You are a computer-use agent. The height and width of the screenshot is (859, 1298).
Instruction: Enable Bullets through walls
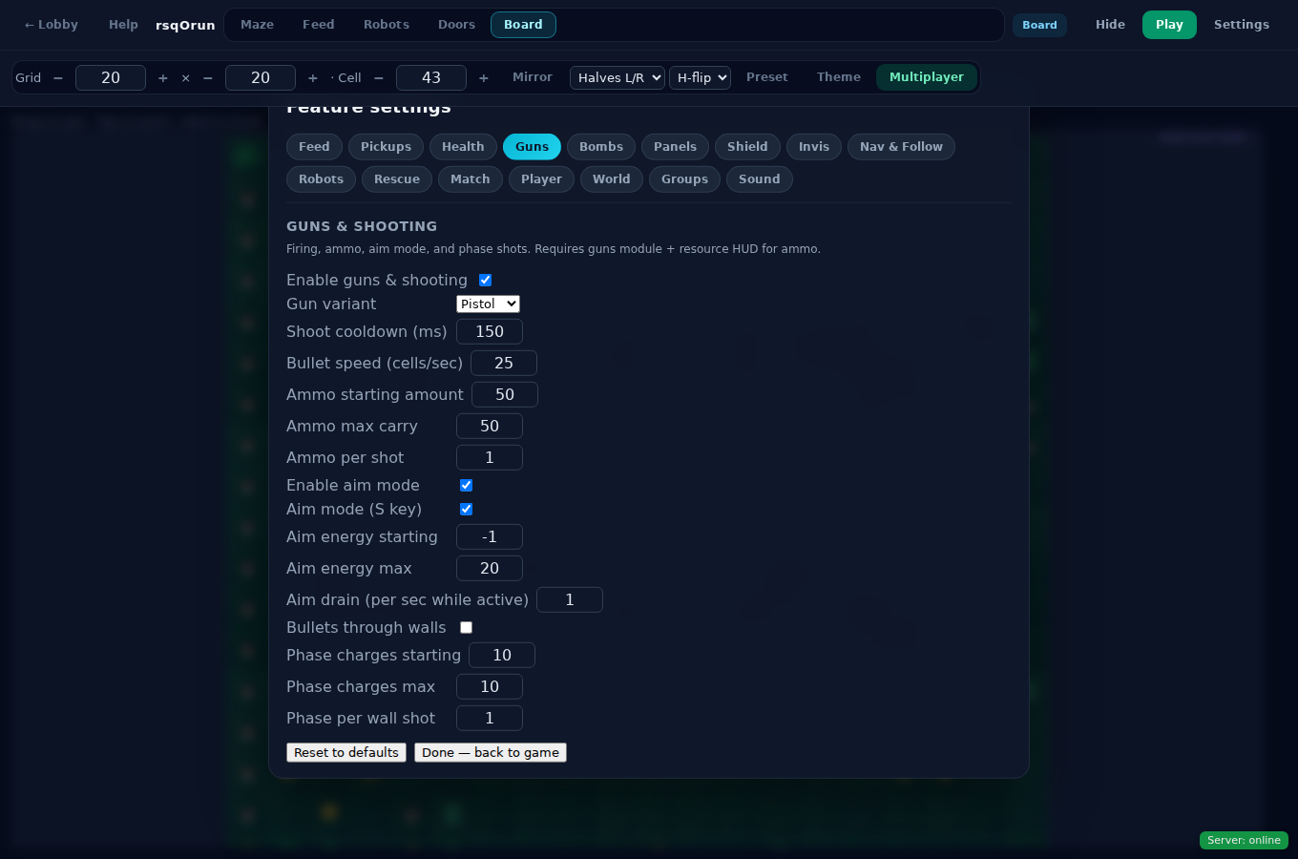pos(466,627)
